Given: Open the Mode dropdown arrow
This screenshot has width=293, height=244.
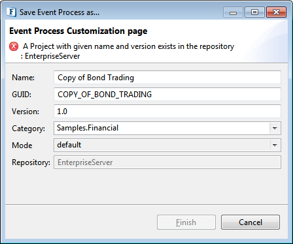Looking at the screenshot, I should (275, 145).
